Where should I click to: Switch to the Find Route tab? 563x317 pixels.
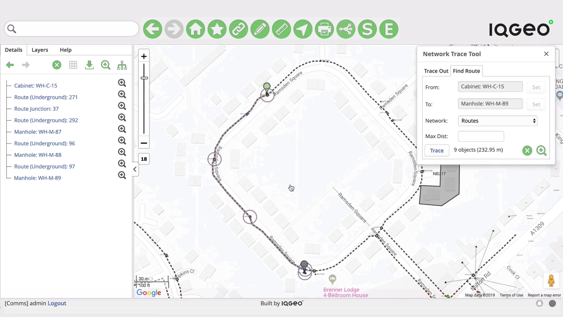pos(466,71)
